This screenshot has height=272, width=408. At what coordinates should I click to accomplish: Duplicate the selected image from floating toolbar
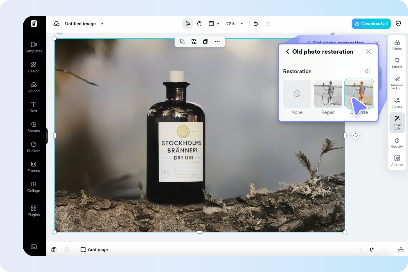coord(206,41)
